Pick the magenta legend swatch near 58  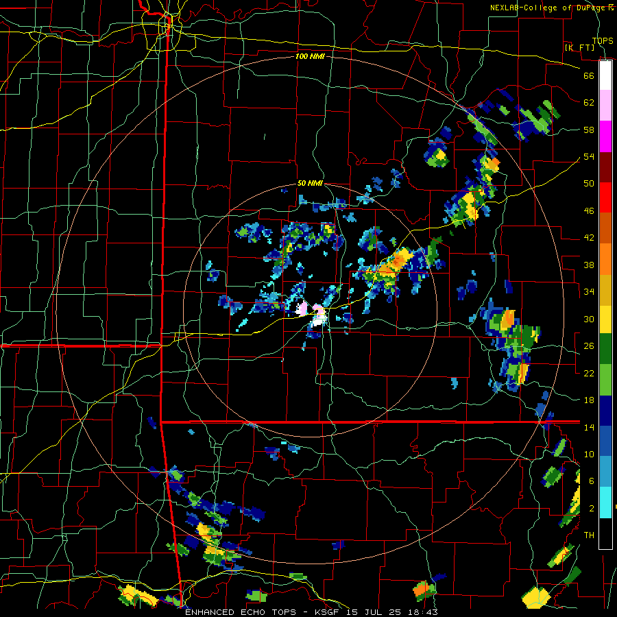point(605,136)
